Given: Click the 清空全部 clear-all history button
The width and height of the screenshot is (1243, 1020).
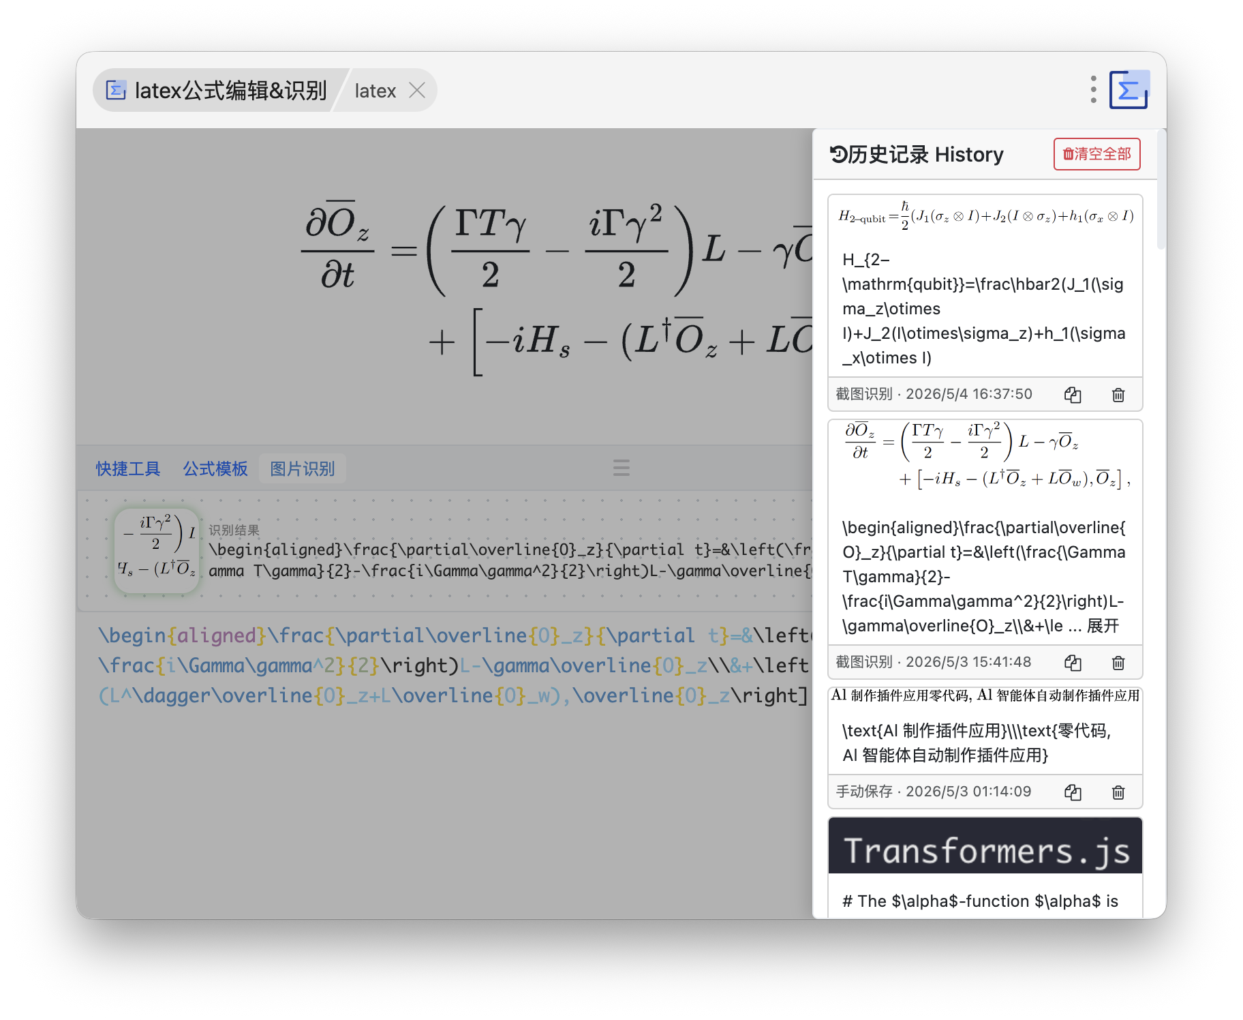Looking at the screenshot, I should tap(1096, 154).
